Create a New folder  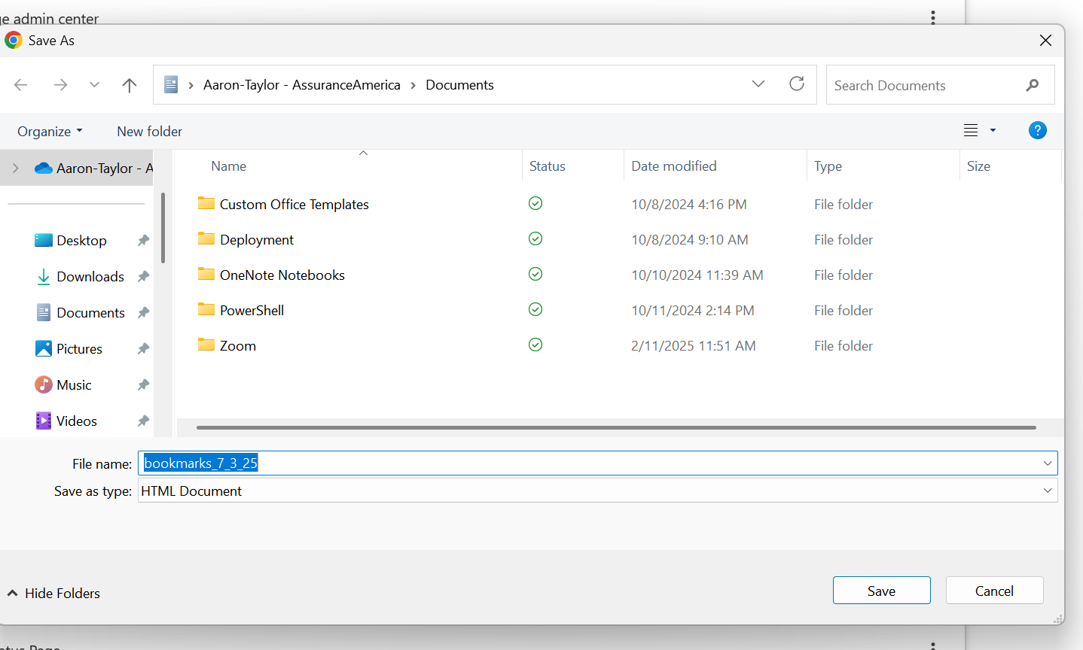(x=149, y=132)
